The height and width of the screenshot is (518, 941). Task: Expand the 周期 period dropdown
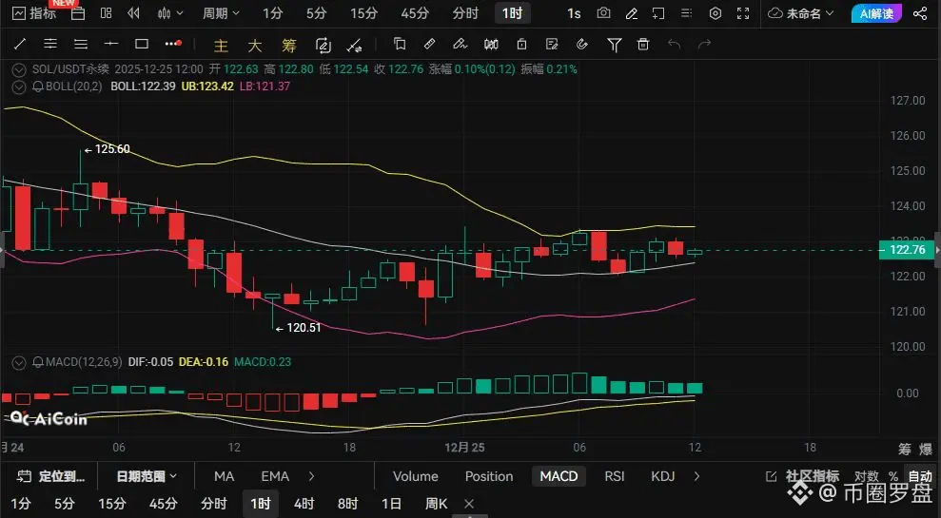pos(221,13)
